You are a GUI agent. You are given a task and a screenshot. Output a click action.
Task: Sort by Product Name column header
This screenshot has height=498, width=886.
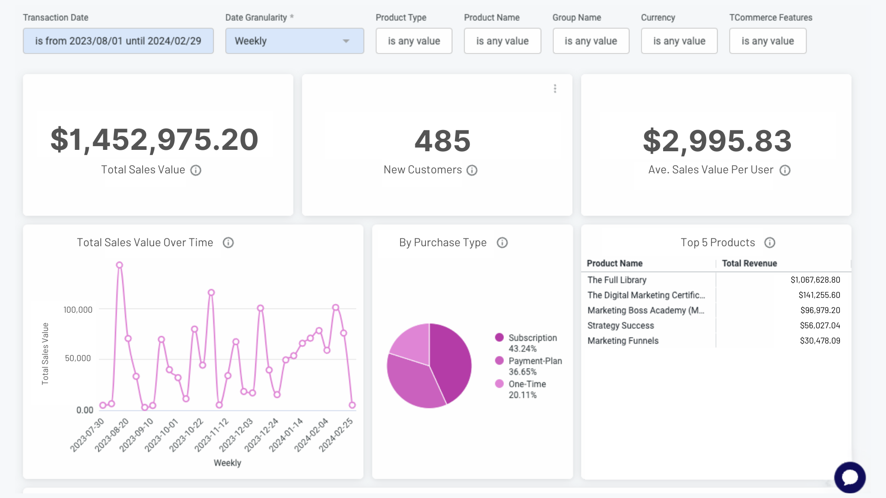(x=614, y=263)
